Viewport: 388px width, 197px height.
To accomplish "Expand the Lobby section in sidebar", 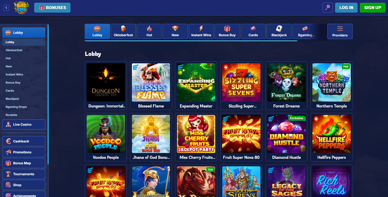I will coord(24,33).
